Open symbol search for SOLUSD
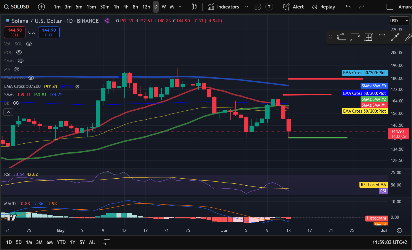Screen dimensions: 412x250 point(16,7)
